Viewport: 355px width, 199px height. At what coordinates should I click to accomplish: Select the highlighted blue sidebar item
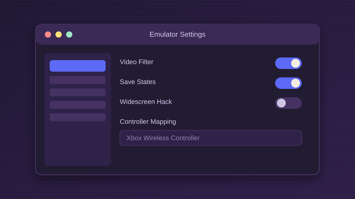point(78,66)
